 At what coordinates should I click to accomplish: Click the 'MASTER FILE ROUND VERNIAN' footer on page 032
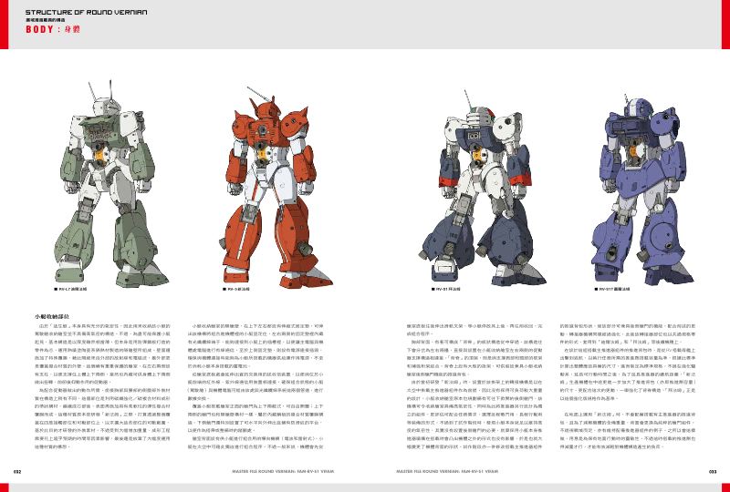tap(283, 472)
